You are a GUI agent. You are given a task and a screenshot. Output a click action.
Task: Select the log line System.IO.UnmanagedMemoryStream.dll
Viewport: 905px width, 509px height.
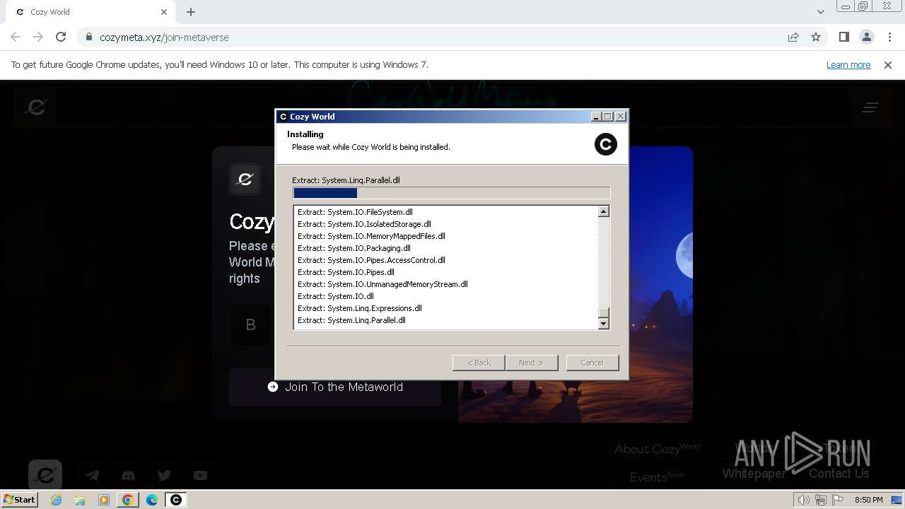click(383, 284)
